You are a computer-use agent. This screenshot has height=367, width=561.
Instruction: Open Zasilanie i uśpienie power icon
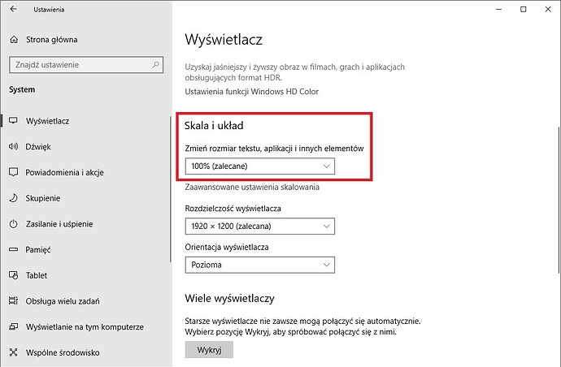point(13,224)
